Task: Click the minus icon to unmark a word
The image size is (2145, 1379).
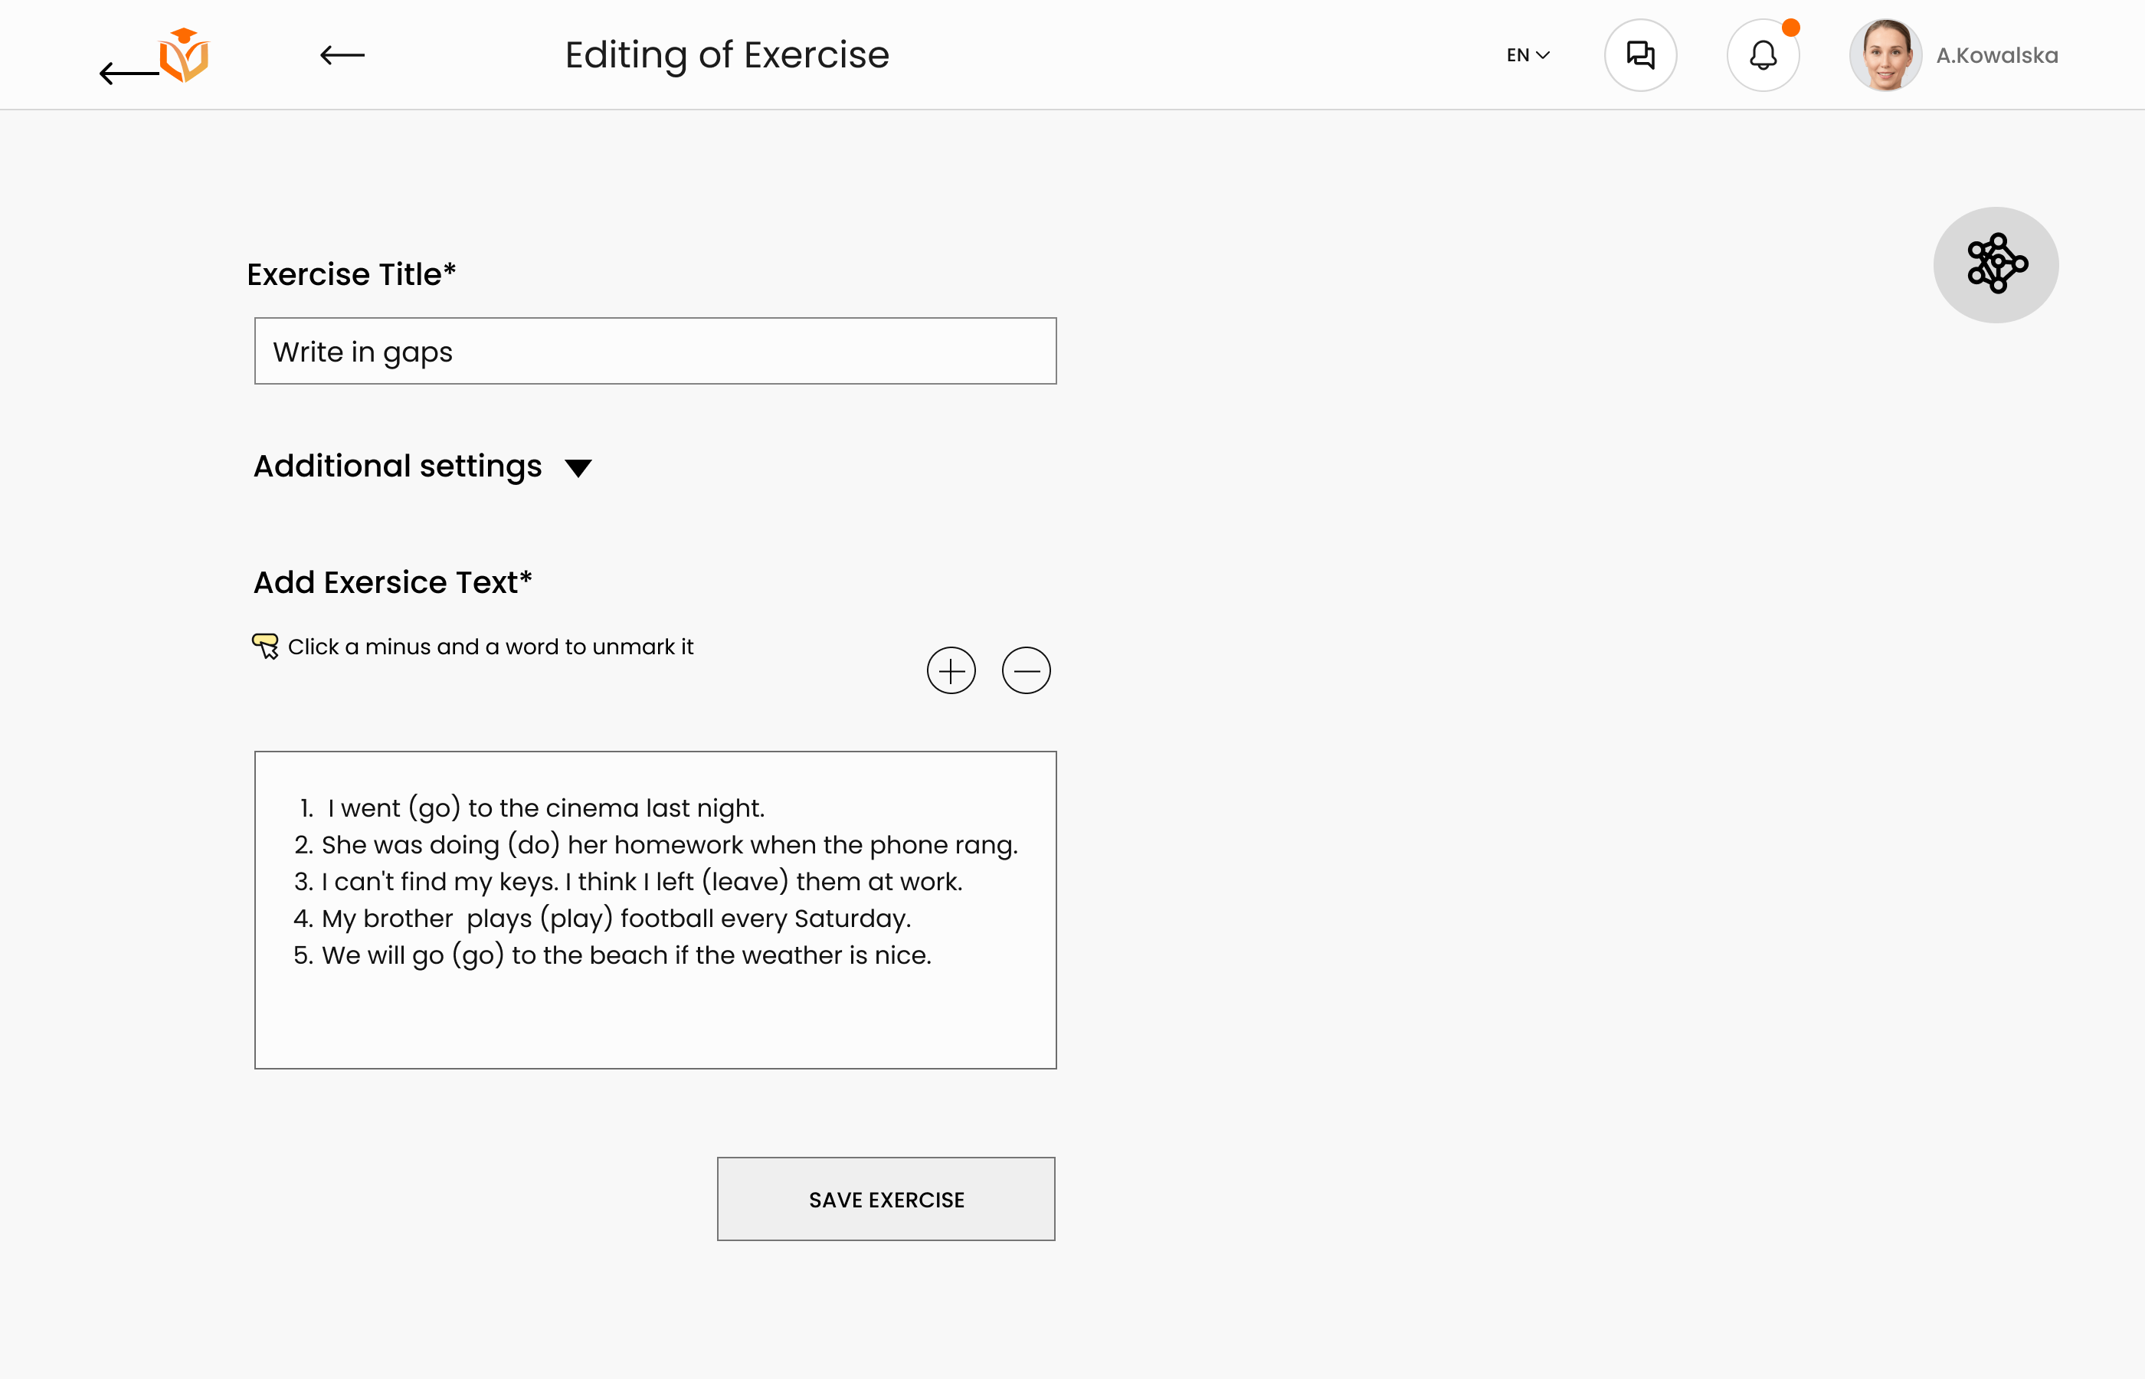Action: point(1026,670)
